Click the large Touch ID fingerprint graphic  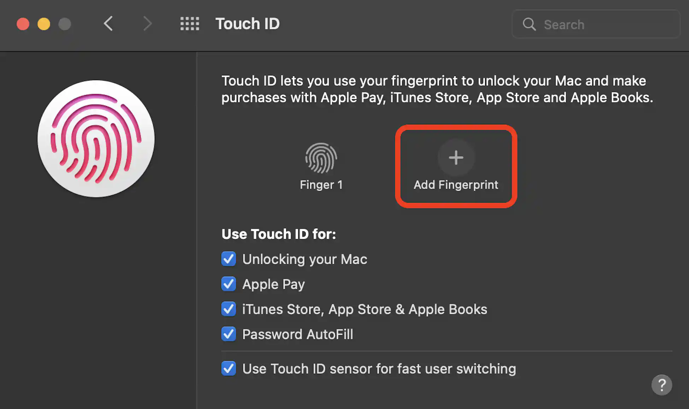point(96,138)
